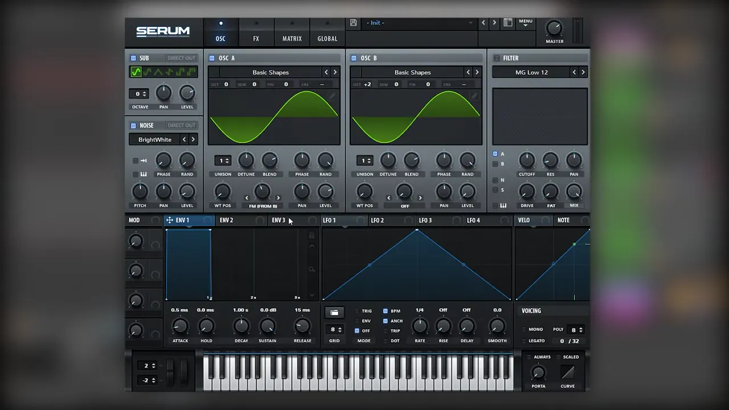
Task: Click the pencil edit icon on OSC B wavetable
Action: pos(474,96)
